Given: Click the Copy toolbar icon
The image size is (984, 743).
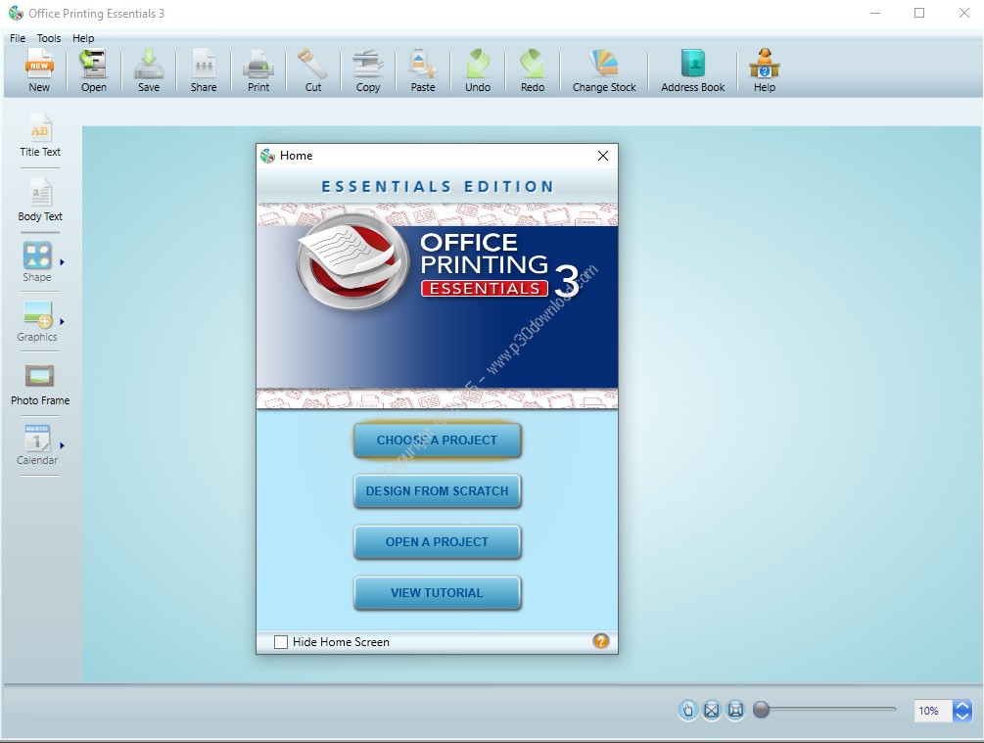Looking at the screenshot, I should point(368,70).
